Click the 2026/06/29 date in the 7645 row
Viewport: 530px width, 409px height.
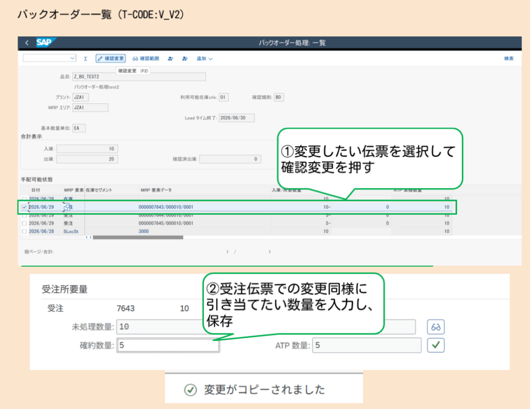[x=41, y=223]
